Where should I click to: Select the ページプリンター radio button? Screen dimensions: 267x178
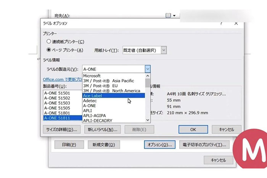[49, 50]
